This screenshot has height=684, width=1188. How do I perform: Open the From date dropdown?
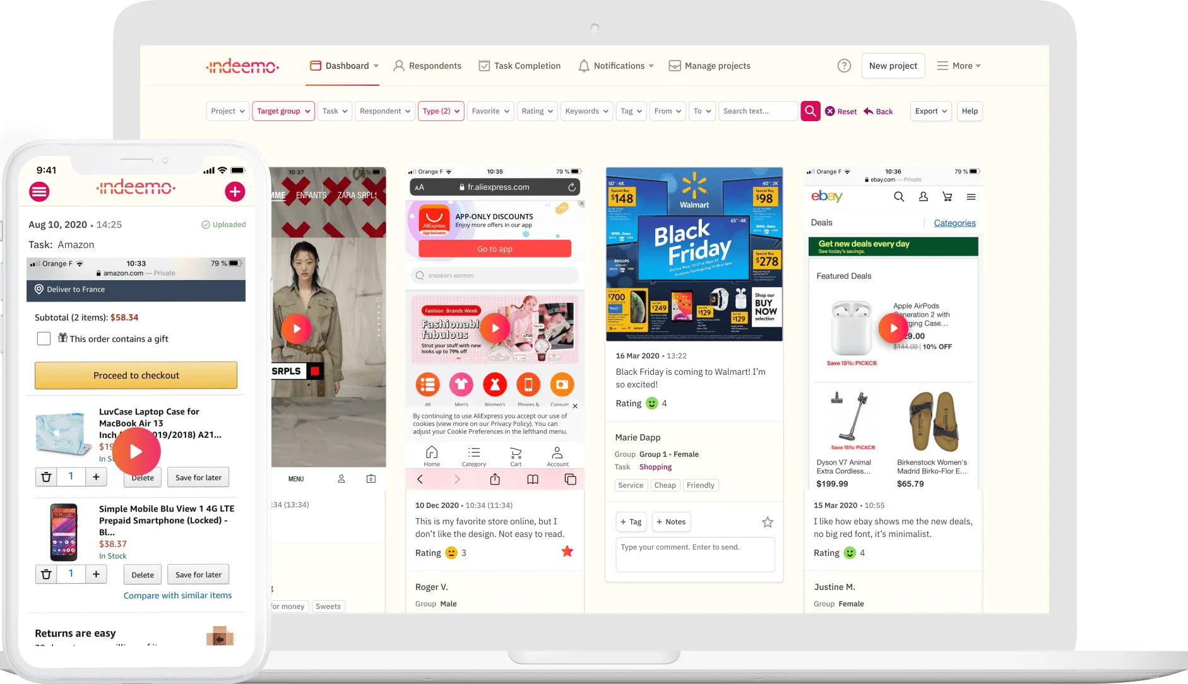coord(667,111)
